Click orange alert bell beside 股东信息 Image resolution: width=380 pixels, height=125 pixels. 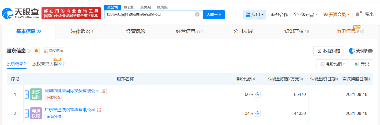(36, 51)
